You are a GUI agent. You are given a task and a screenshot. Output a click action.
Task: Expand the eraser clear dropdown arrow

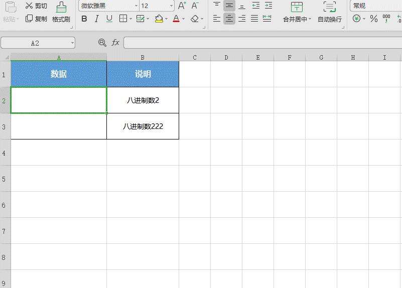point(202,19)
